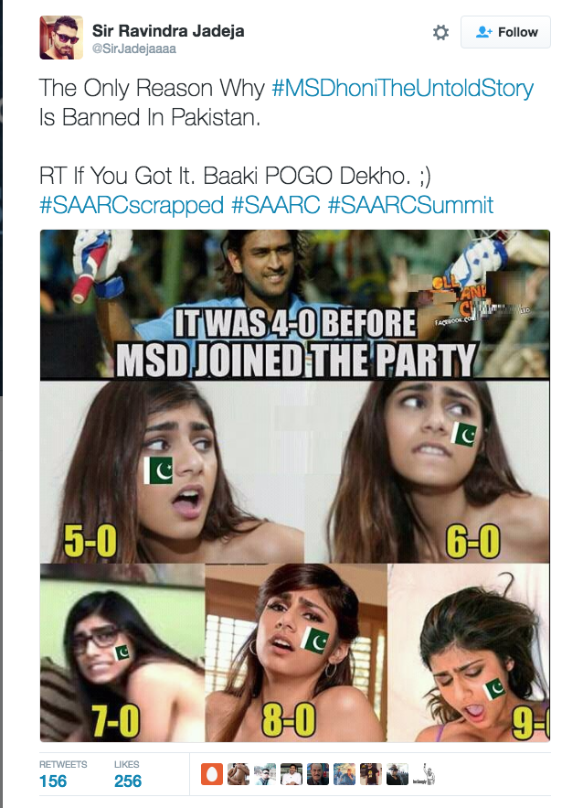Image resolution: width=583 pixels, height=808 pixels.
Task: Open the orange egg default avatar
Action: (x=212, y=774)
